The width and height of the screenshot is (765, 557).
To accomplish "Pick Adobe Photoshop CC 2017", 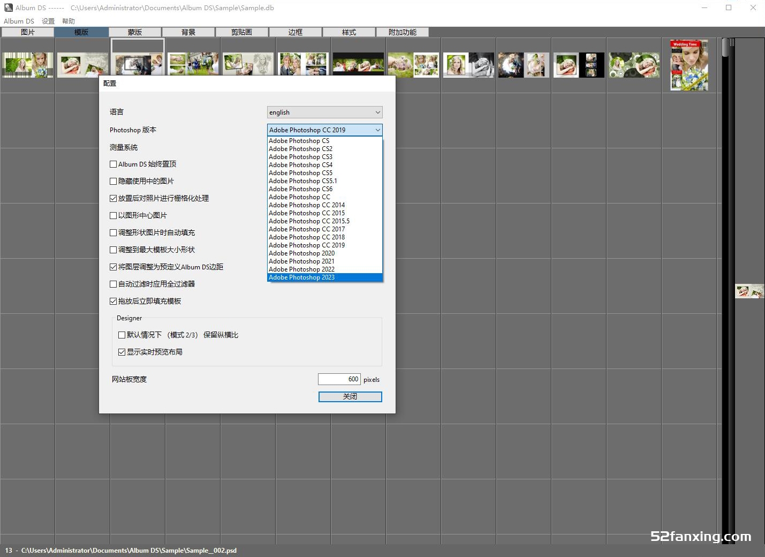I will click(325, 229).
